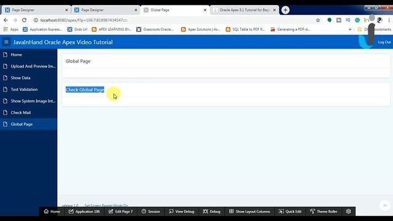This screenshot has height=221, width=393.
Task: Focus the localhost address bar
Action: pyautogui.click(x=176, y=20)
